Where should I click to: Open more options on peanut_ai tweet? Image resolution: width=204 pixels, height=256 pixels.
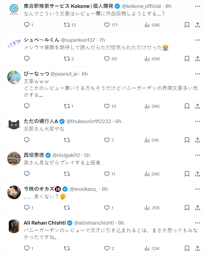pos(197,74)
